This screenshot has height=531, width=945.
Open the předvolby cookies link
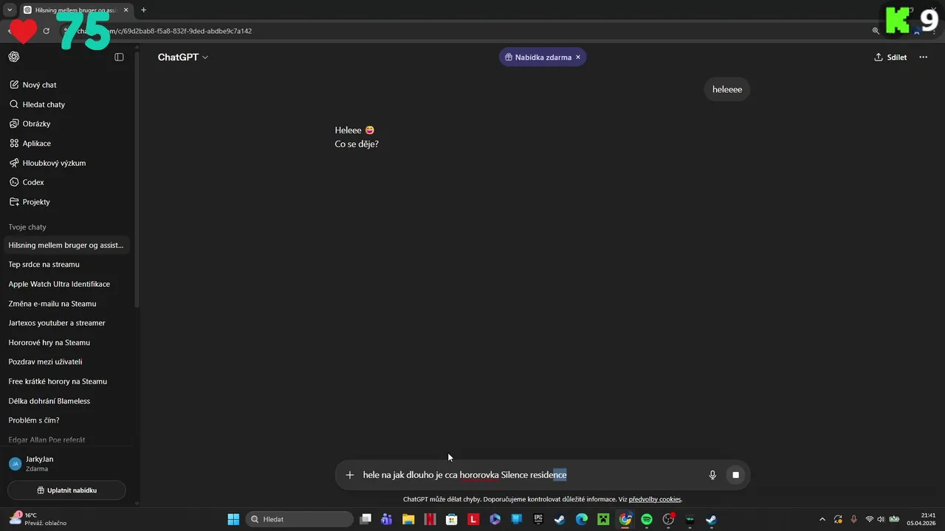(x=655, y=499)
